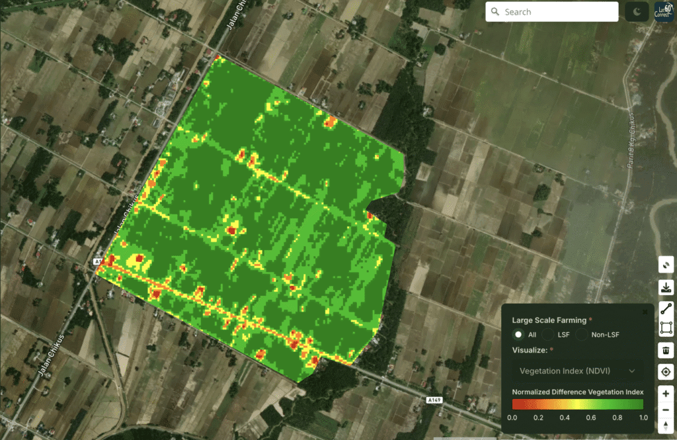
Task: Select the rectangle polygon draw tool
Action: tap(666, 328)
